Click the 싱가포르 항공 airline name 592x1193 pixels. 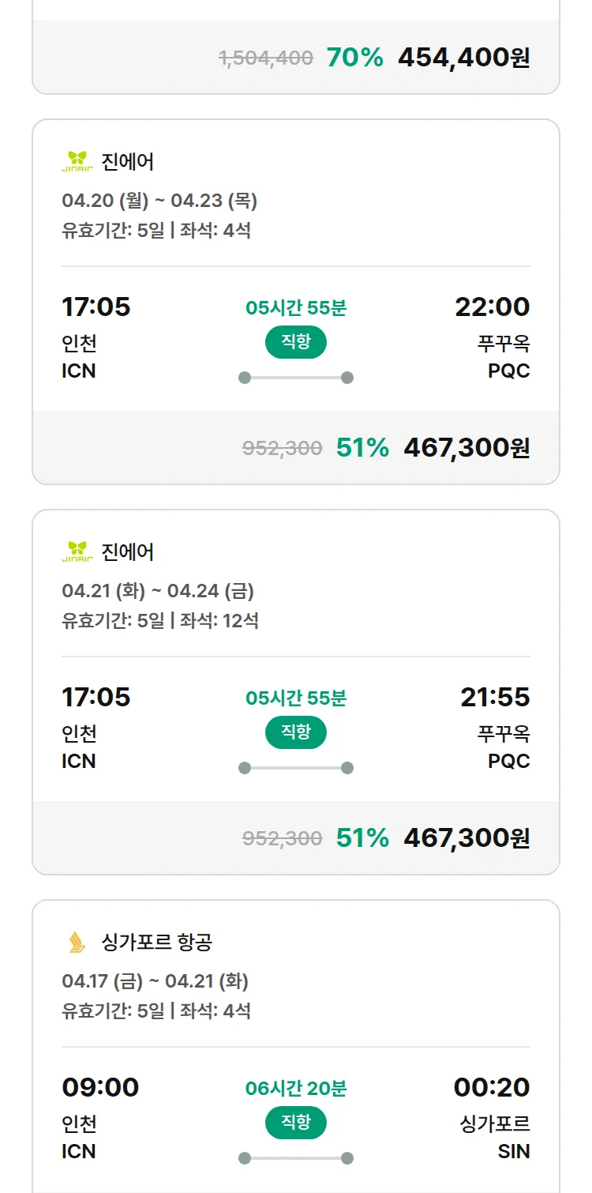(157, 942)
